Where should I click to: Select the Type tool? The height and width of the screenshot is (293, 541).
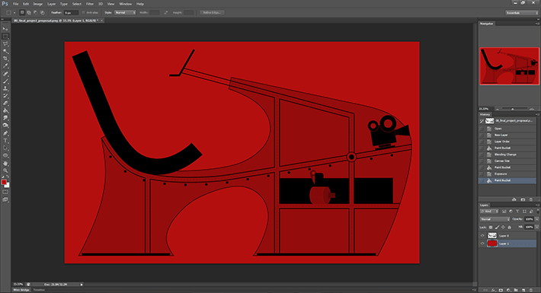pyautogui.click(x=5, y=141)
